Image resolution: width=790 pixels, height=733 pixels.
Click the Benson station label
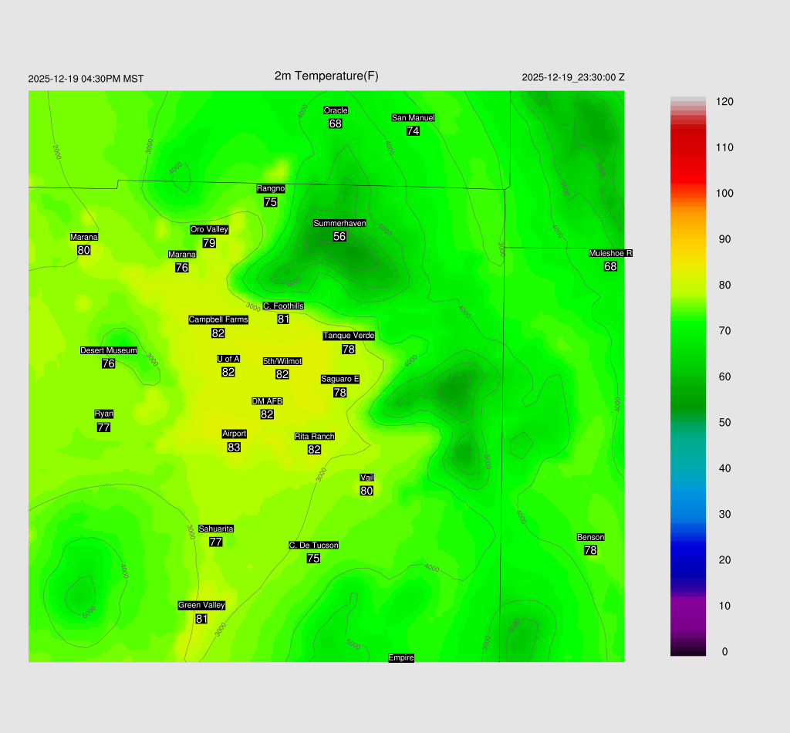coord(590,538)
